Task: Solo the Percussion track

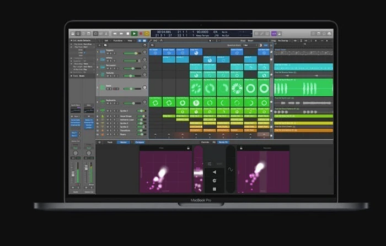Action: (x=111, y=68)
